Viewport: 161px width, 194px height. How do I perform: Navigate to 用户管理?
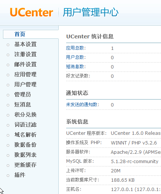(x=25, y=85)
